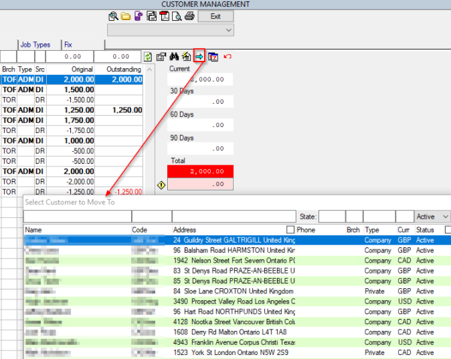Click the 90 Days balance field
The height and width of the screenshot is (359, 451).
(200, 148)
